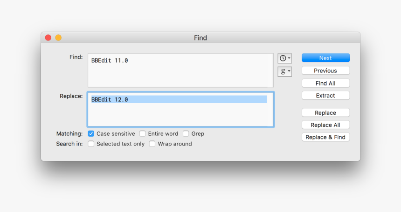Open the saved Grep patterns 'g' dropdown
Viewport: 401px width, 212px height.
[284, 72]
